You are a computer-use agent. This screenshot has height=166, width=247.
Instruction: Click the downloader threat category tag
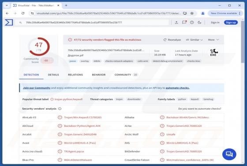(134, 99)
